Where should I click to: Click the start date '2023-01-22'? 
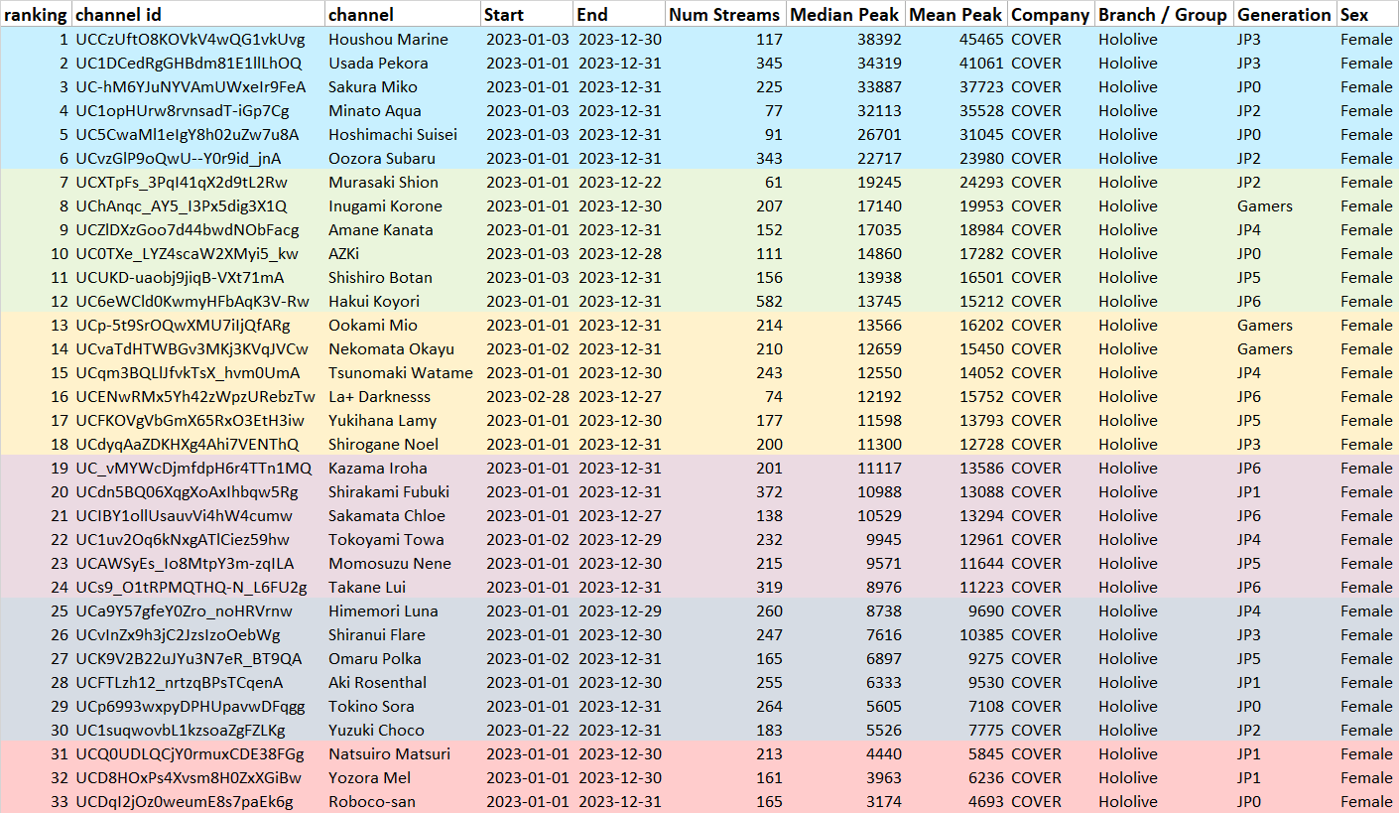click(x=527, y=731)
